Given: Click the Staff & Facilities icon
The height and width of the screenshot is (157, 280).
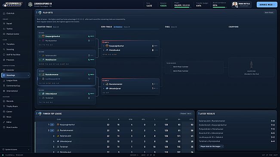Looking at the screenshot, I should tap(4, 54).
